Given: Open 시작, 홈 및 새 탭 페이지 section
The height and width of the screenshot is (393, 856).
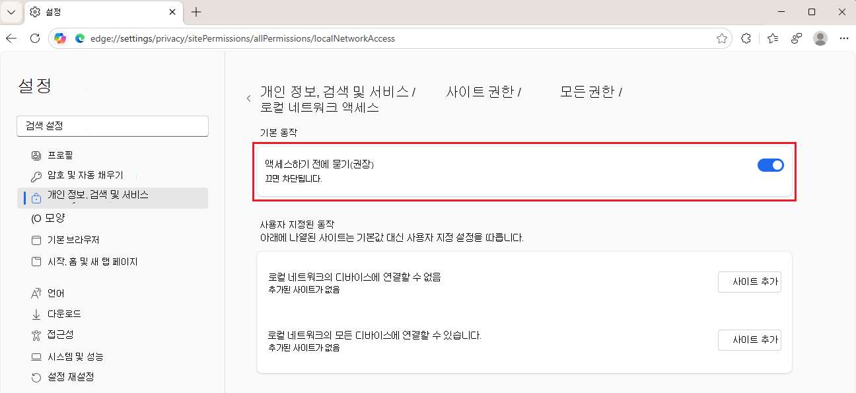Looking at the screenshot, I should (x=112, y=262).
